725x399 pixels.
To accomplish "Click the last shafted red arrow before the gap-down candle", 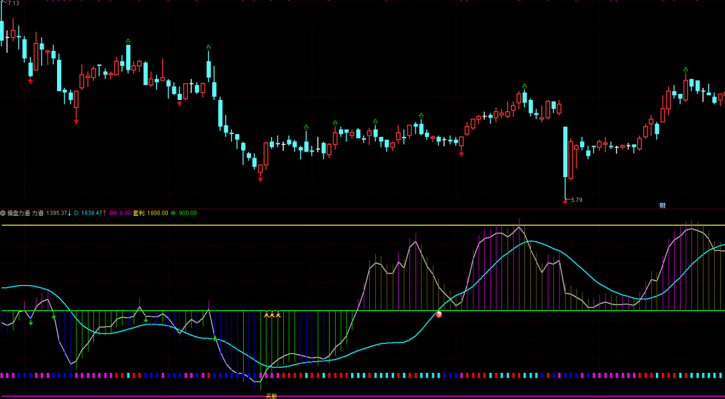I will click(x=461, y=154).
